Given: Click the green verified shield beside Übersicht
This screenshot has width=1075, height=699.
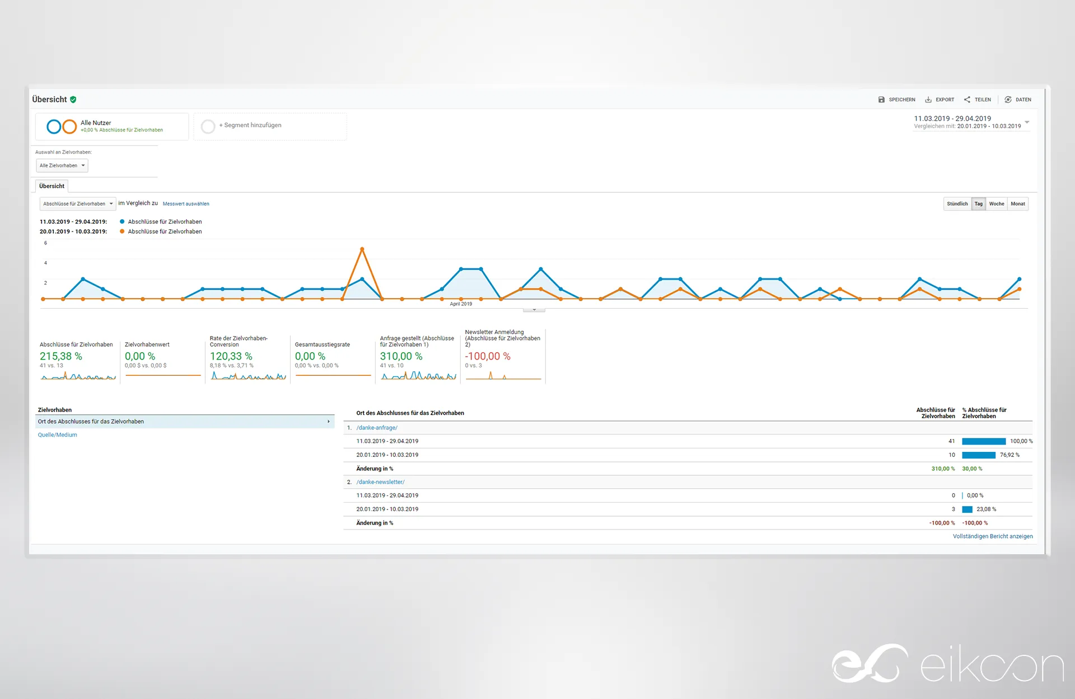Looking at the screenshot, I should coord(73,100).
